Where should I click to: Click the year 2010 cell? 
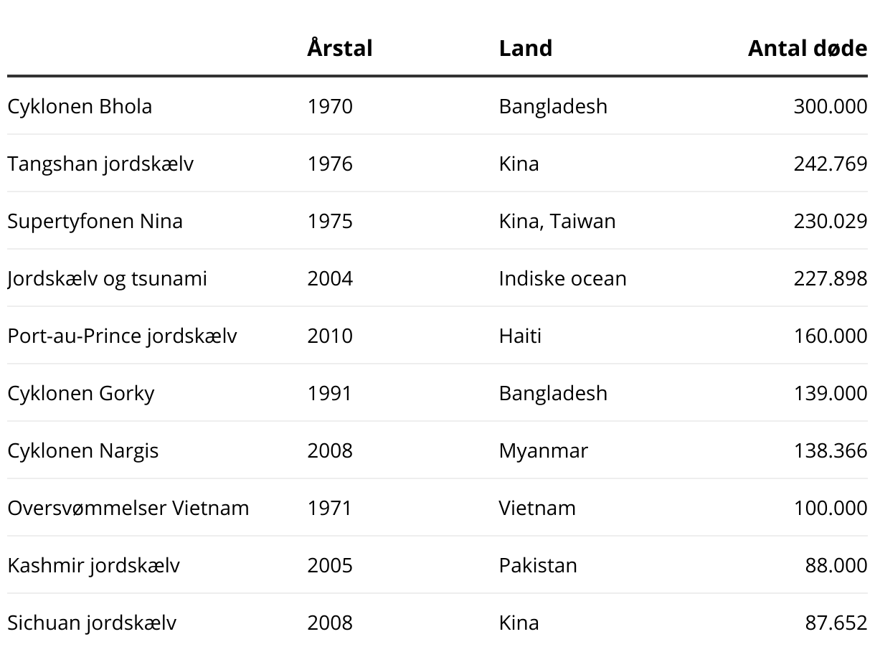[x=330, y=336]
